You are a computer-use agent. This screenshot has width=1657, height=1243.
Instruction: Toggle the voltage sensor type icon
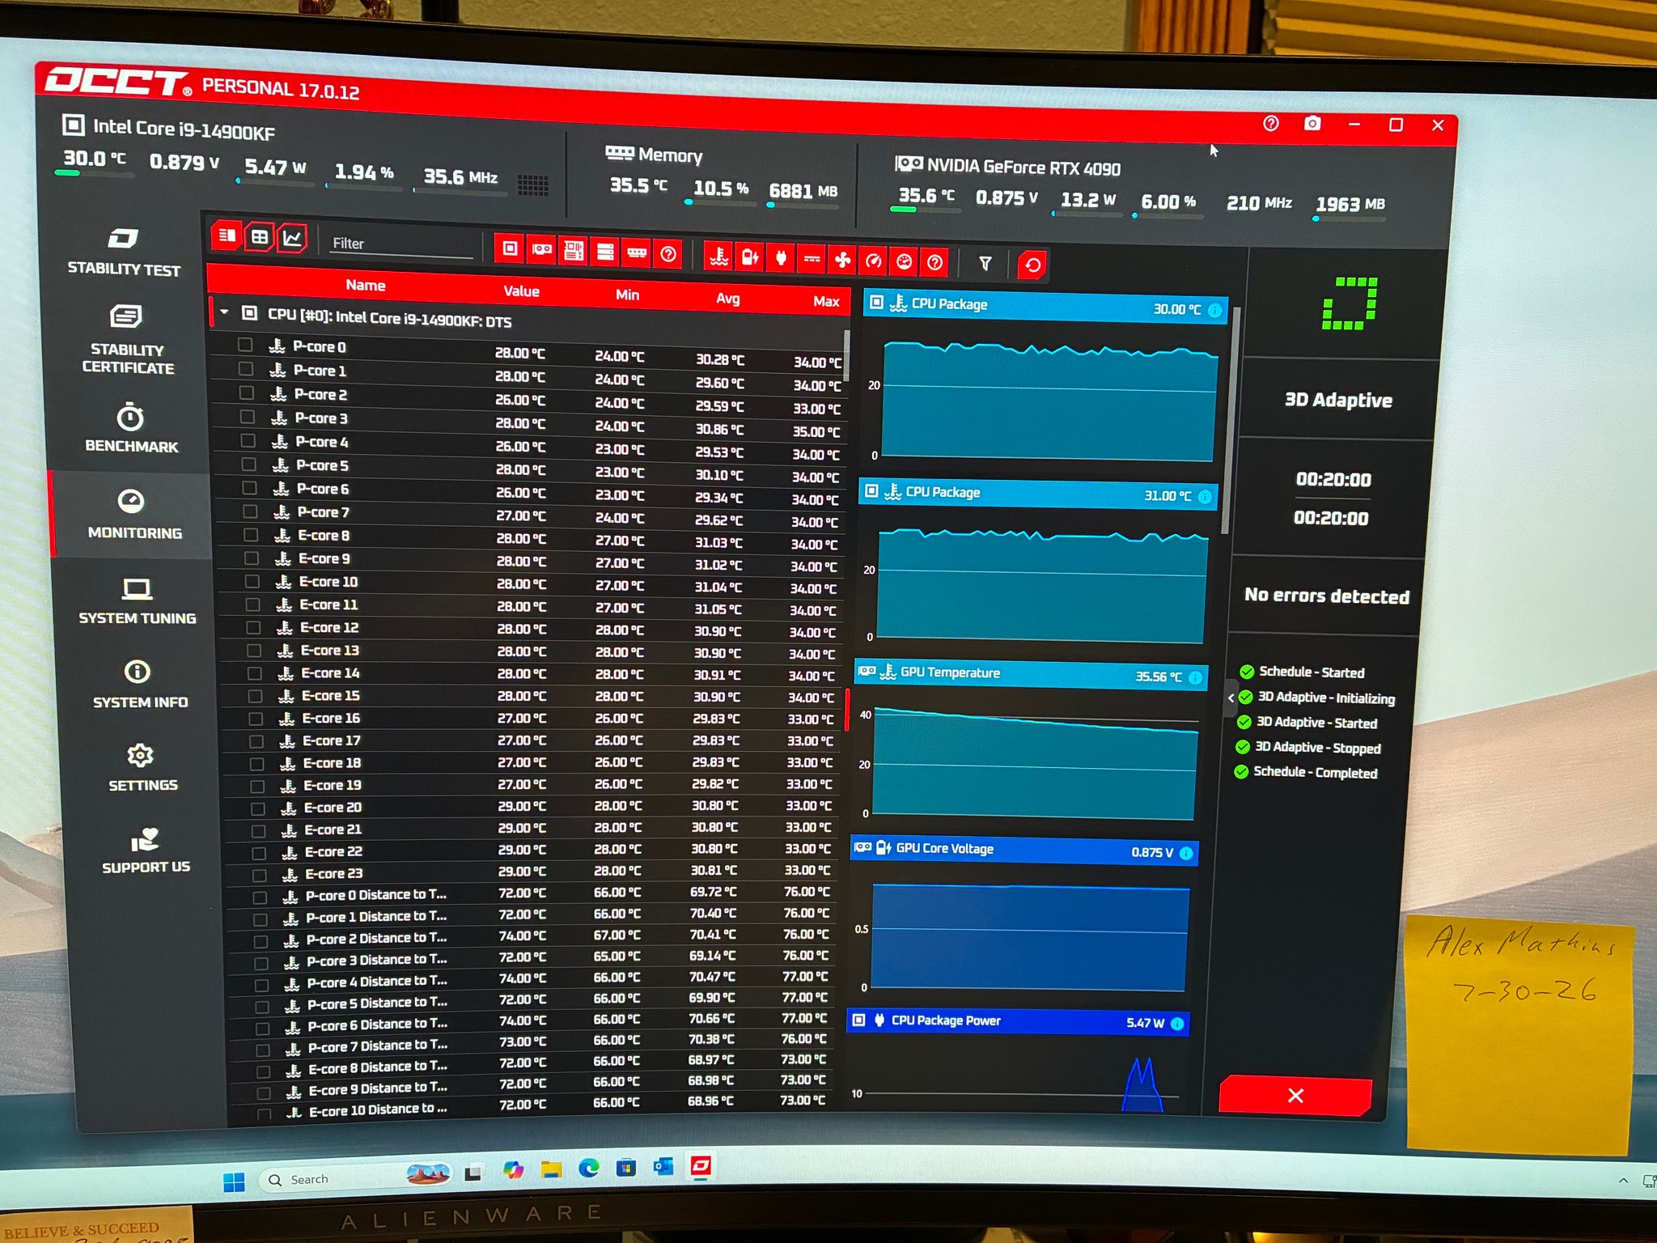click(x=750, y=258)
